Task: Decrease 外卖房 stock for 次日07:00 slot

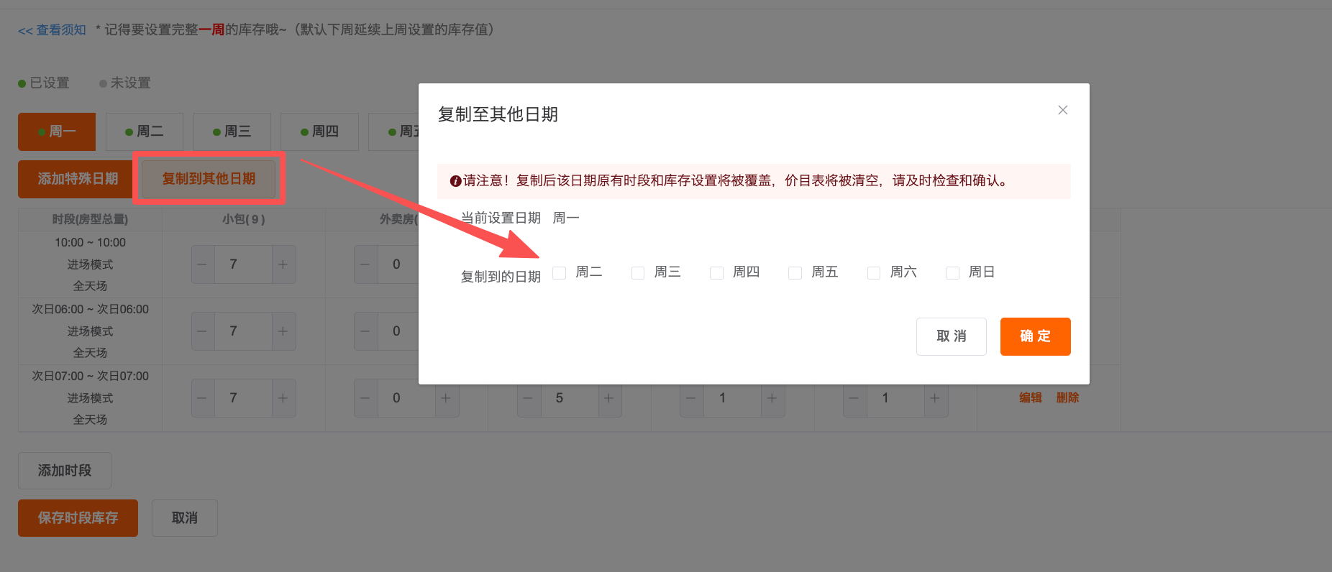Action: click(x=365, y=398)
